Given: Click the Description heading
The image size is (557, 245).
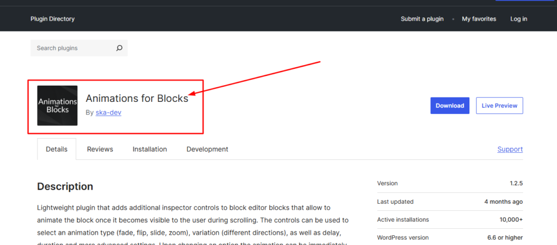Looking at the screenshot, I should (x=65, y=186).
